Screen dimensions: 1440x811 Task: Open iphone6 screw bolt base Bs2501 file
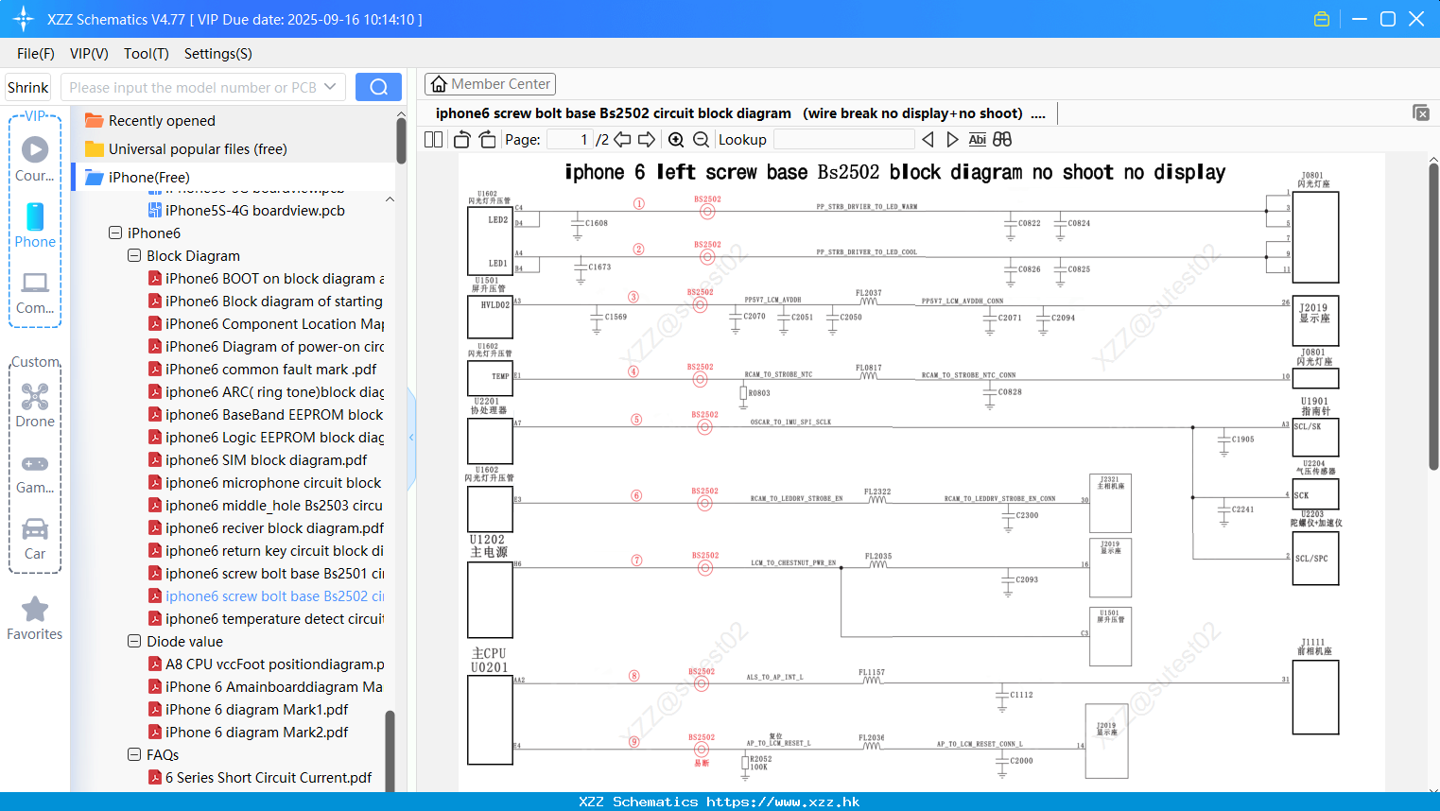[266, 574]
